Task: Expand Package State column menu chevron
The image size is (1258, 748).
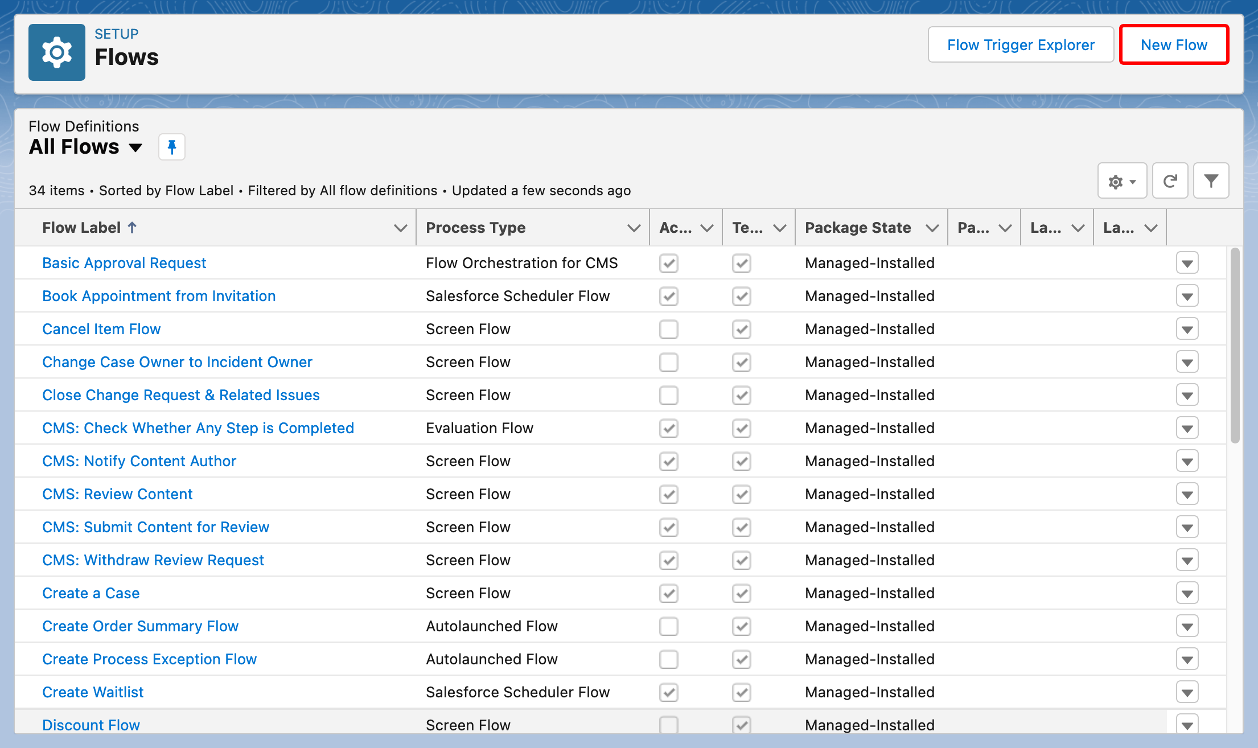Action: pyautogui.click(x=932, y=228)
